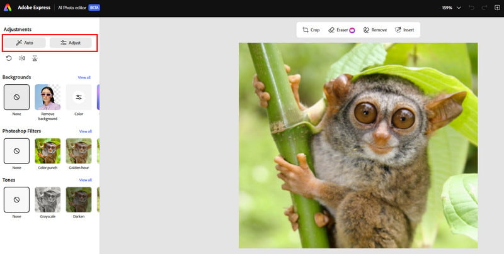Open the Color background option

pyautogui.click(x=79, y=97)
